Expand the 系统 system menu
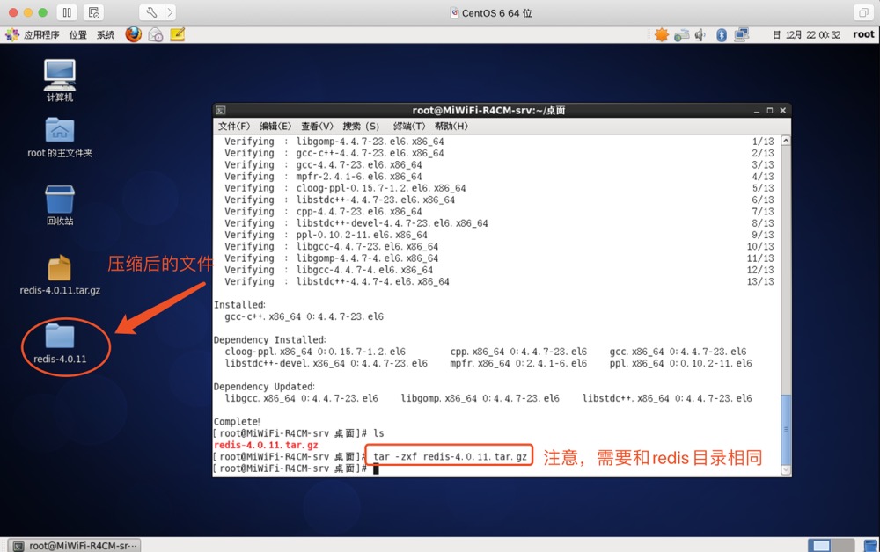 106,34
